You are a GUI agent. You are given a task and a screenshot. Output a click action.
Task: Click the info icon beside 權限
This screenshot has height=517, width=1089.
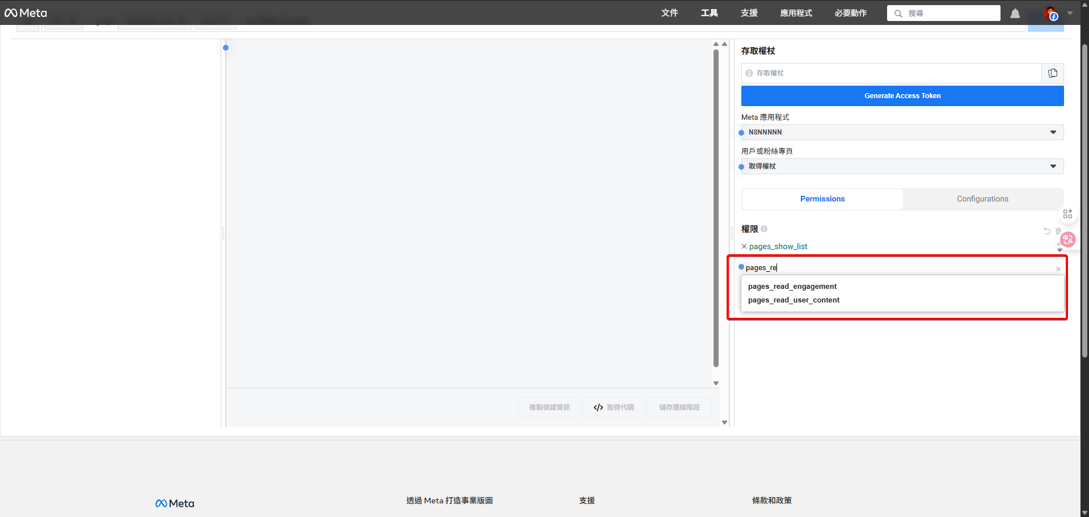[x=765, y=229]
